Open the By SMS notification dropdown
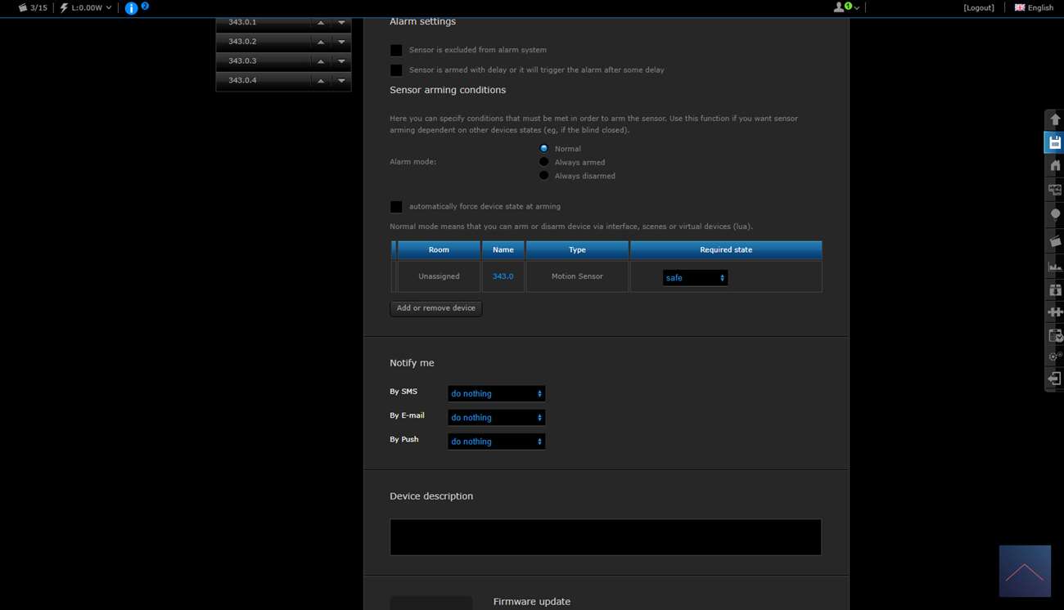 [x=496, y=393]
